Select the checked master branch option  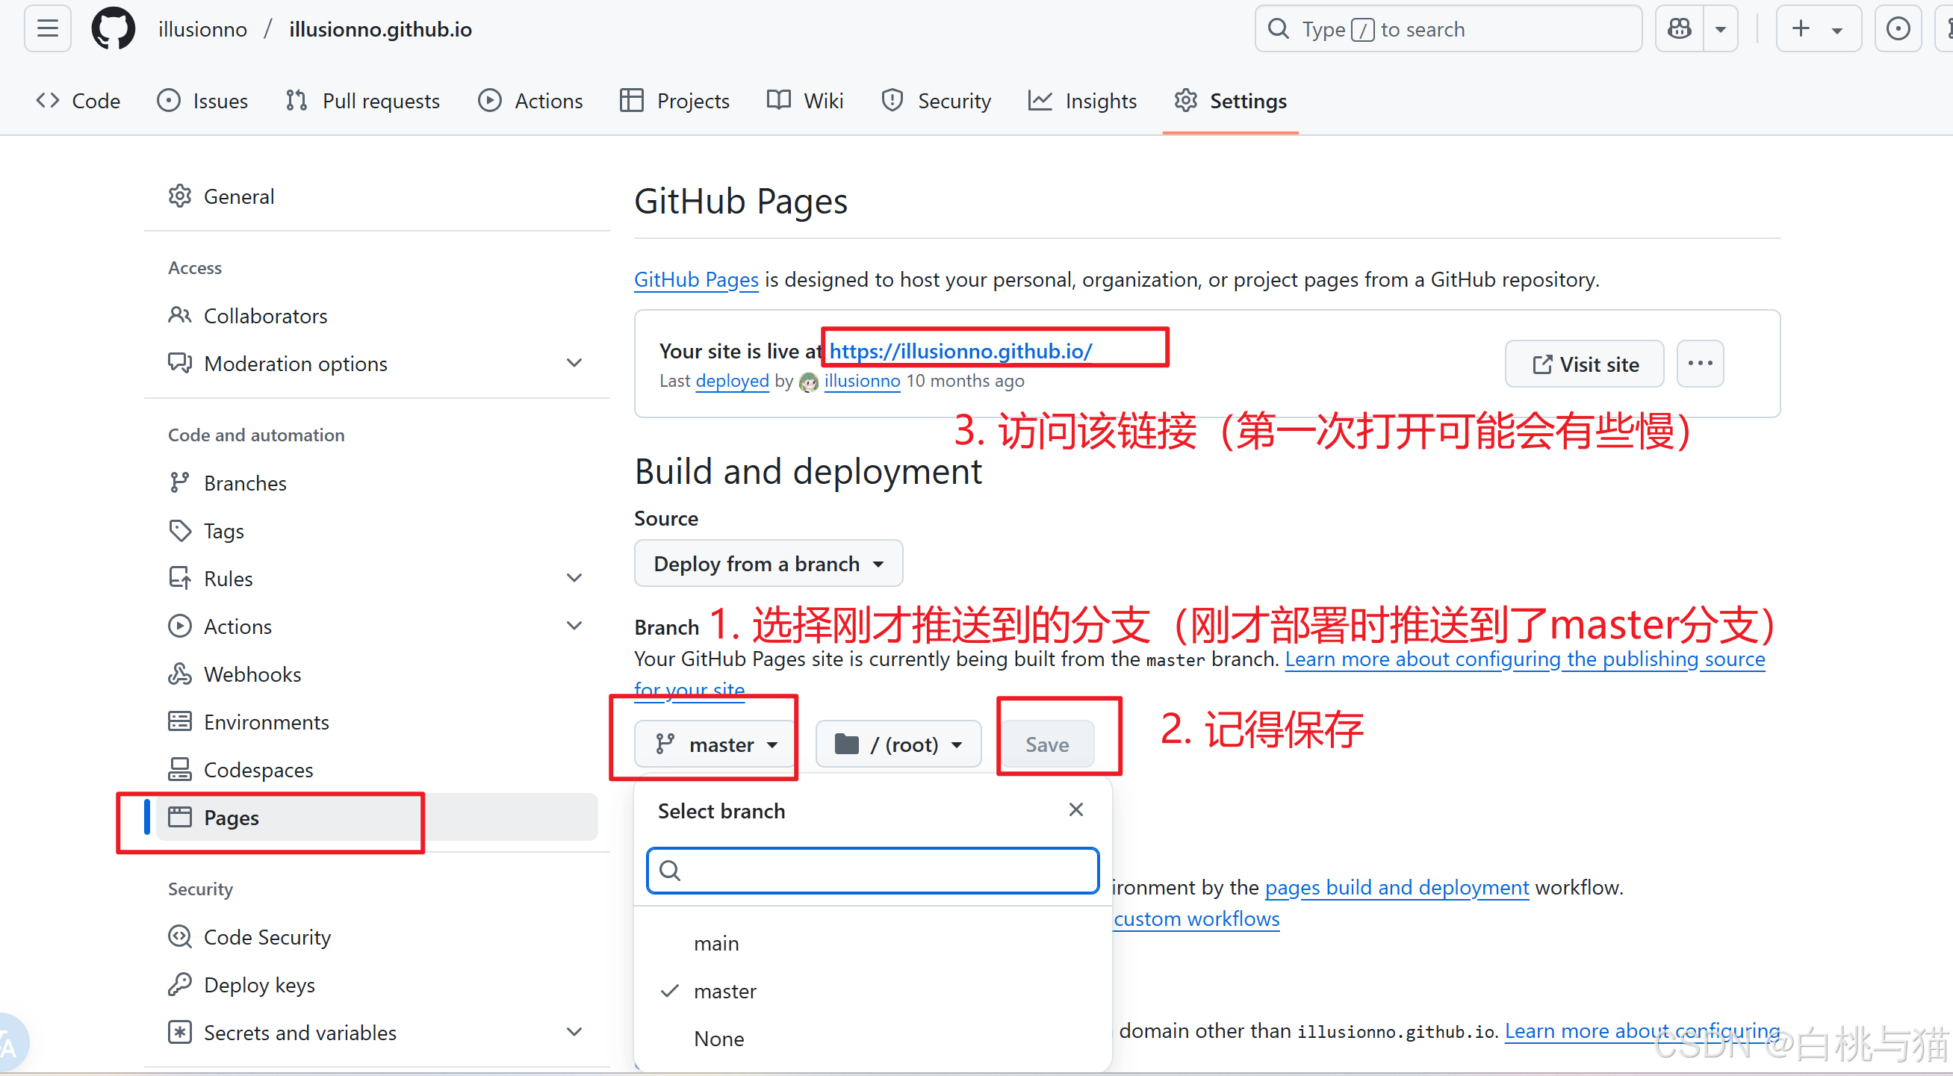pos(724,991)
